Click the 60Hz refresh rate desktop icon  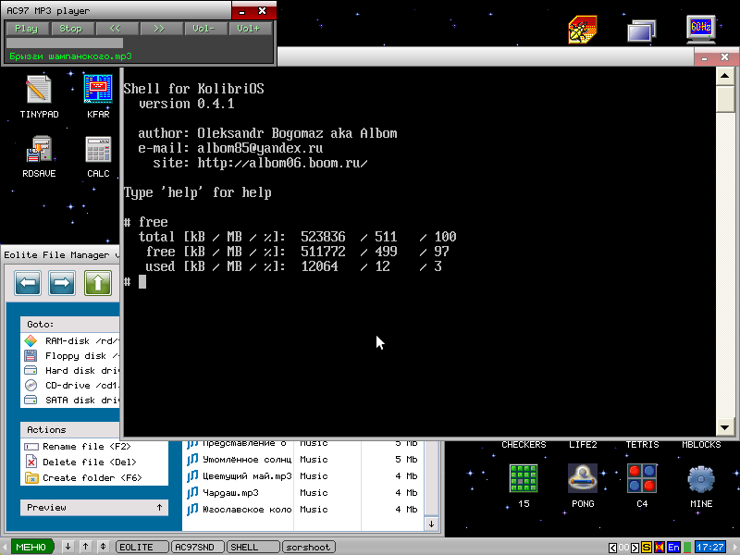click(x=701, y=29)
